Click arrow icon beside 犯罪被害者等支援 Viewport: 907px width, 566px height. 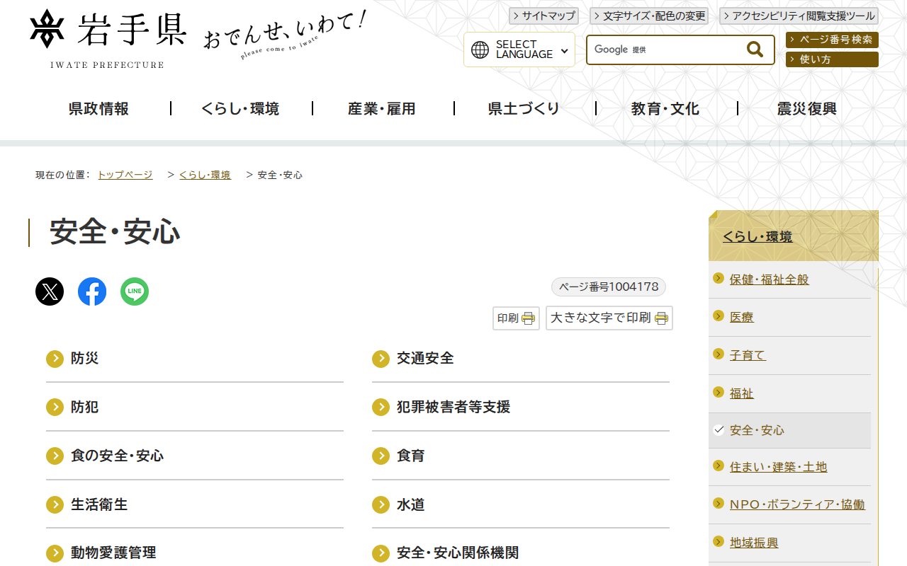tap(381, 408)
